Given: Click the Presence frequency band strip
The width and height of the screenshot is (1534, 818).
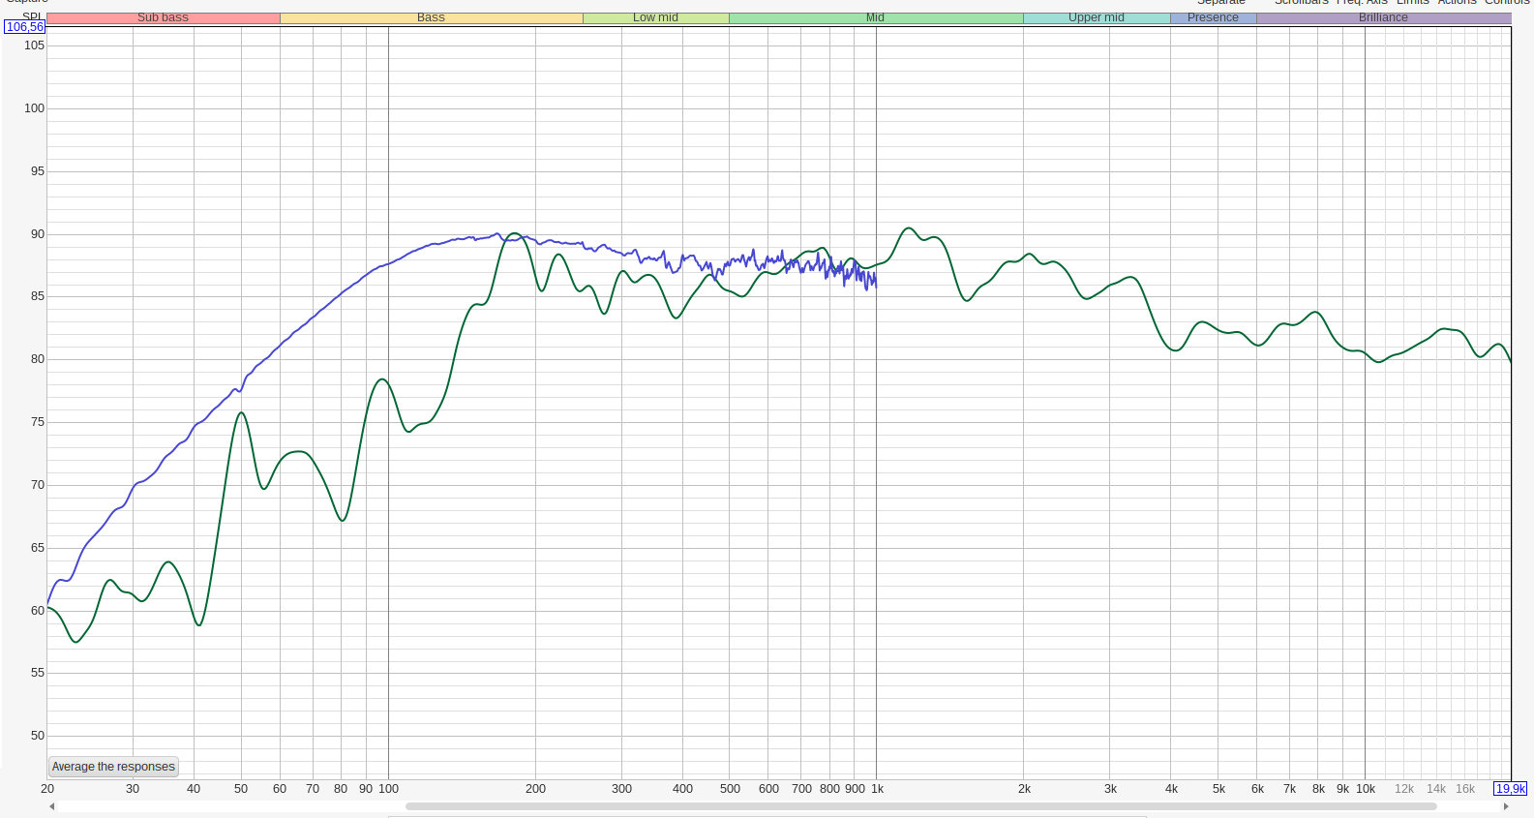Looking at the screenshot, I should tap(1213, 17).
